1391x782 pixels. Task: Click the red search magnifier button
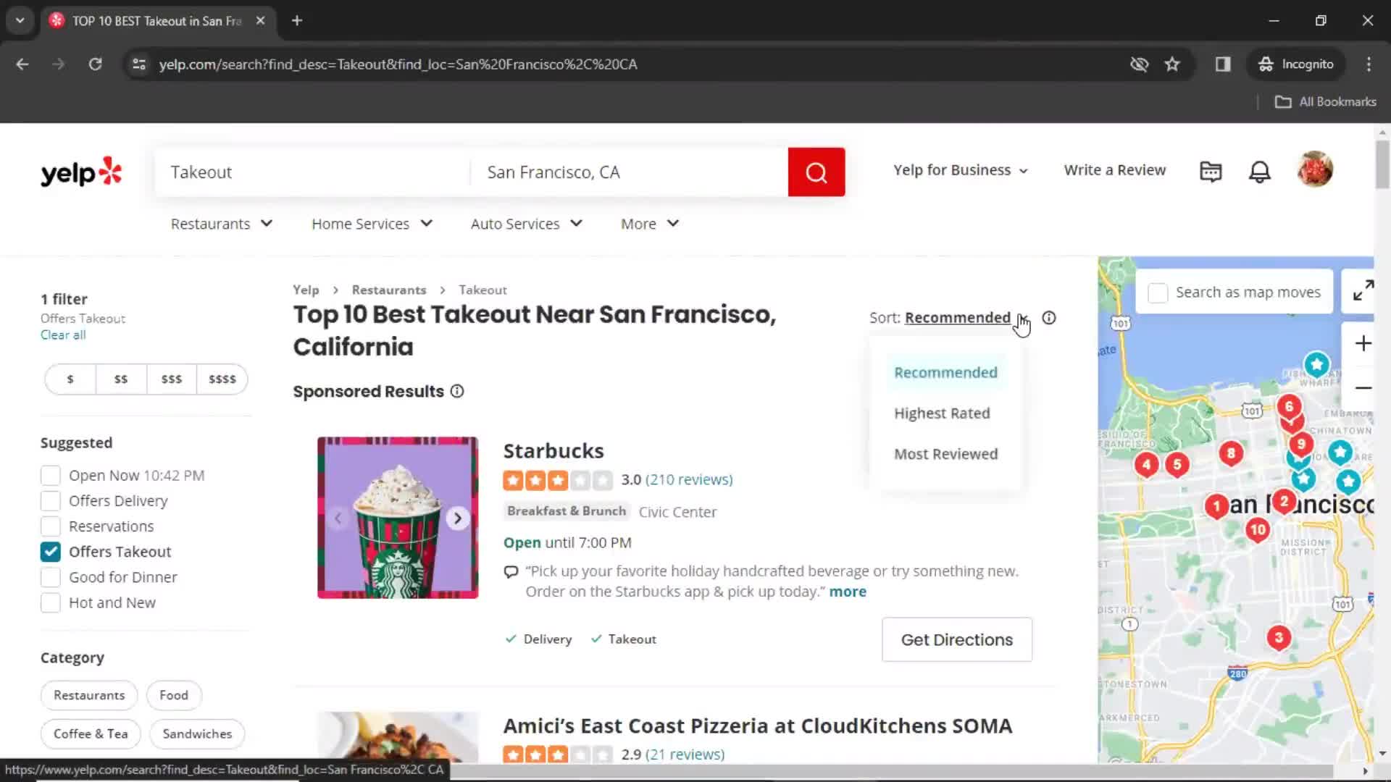click(x=816, y=172)
